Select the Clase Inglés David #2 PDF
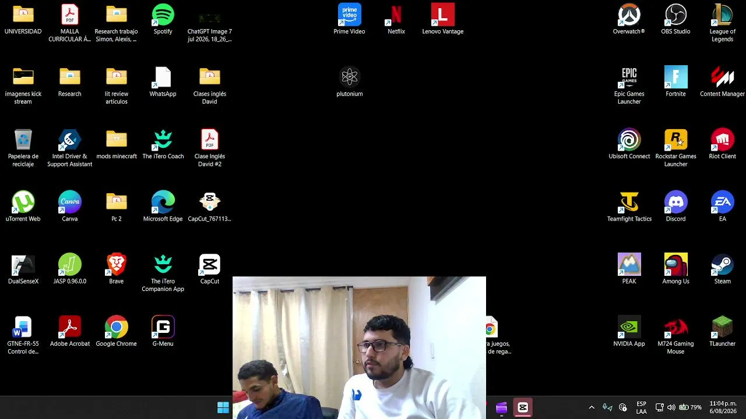746x419 pixels. click(x=210, y=140)
